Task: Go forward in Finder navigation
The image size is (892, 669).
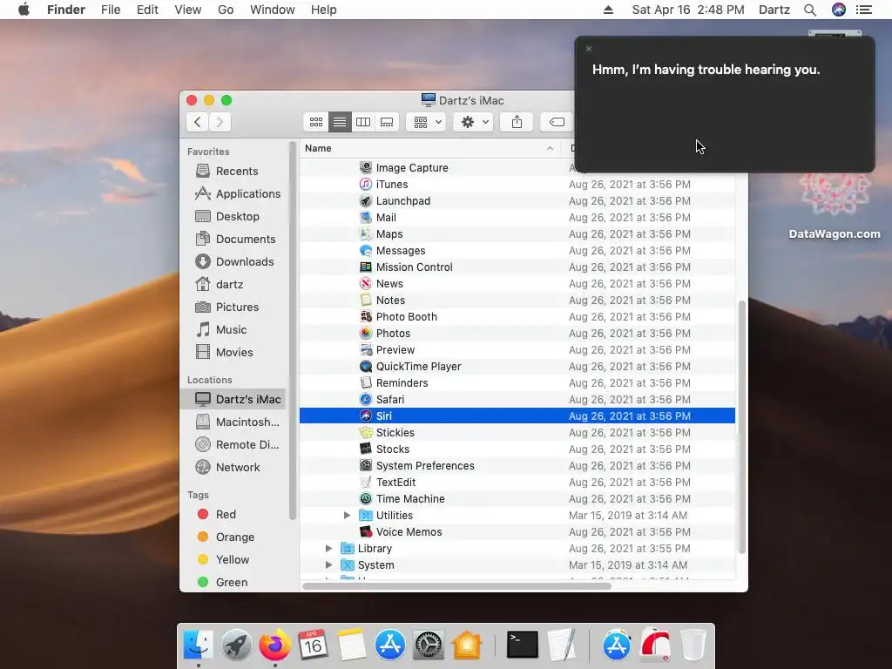Action: (x=220, y=122)
